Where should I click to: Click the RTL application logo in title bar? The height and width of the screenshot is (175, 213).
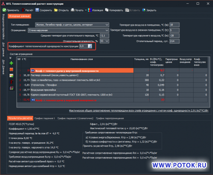[x=3, y=4]
